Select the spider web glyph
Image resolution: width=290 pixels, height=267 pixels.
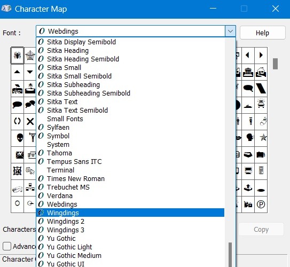30,56
